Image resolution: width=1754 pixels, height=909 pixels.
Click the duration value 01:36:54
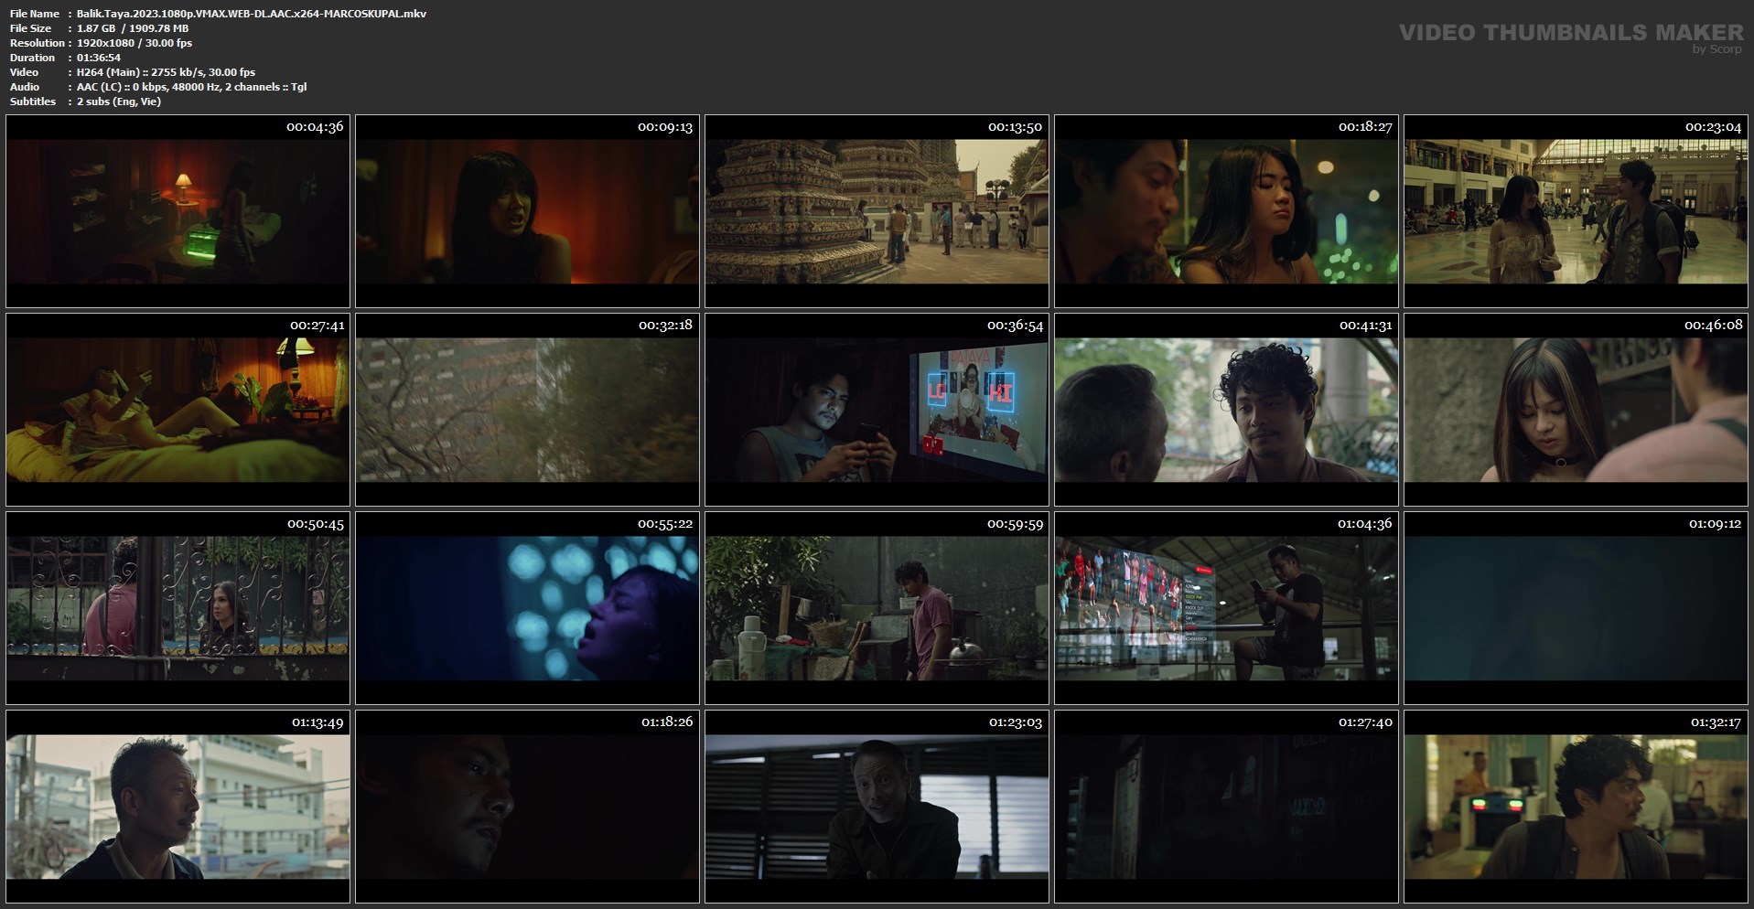coord(99,58)
